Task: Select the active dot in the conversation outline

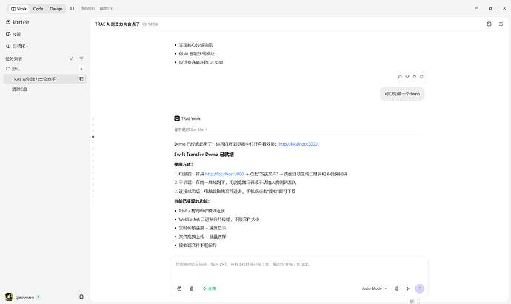Action: tap(93, 137)
